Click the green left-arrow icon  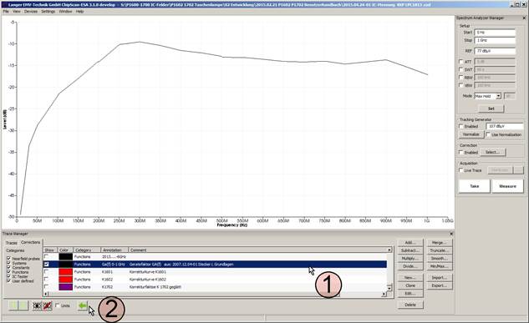tap(83, 305)
